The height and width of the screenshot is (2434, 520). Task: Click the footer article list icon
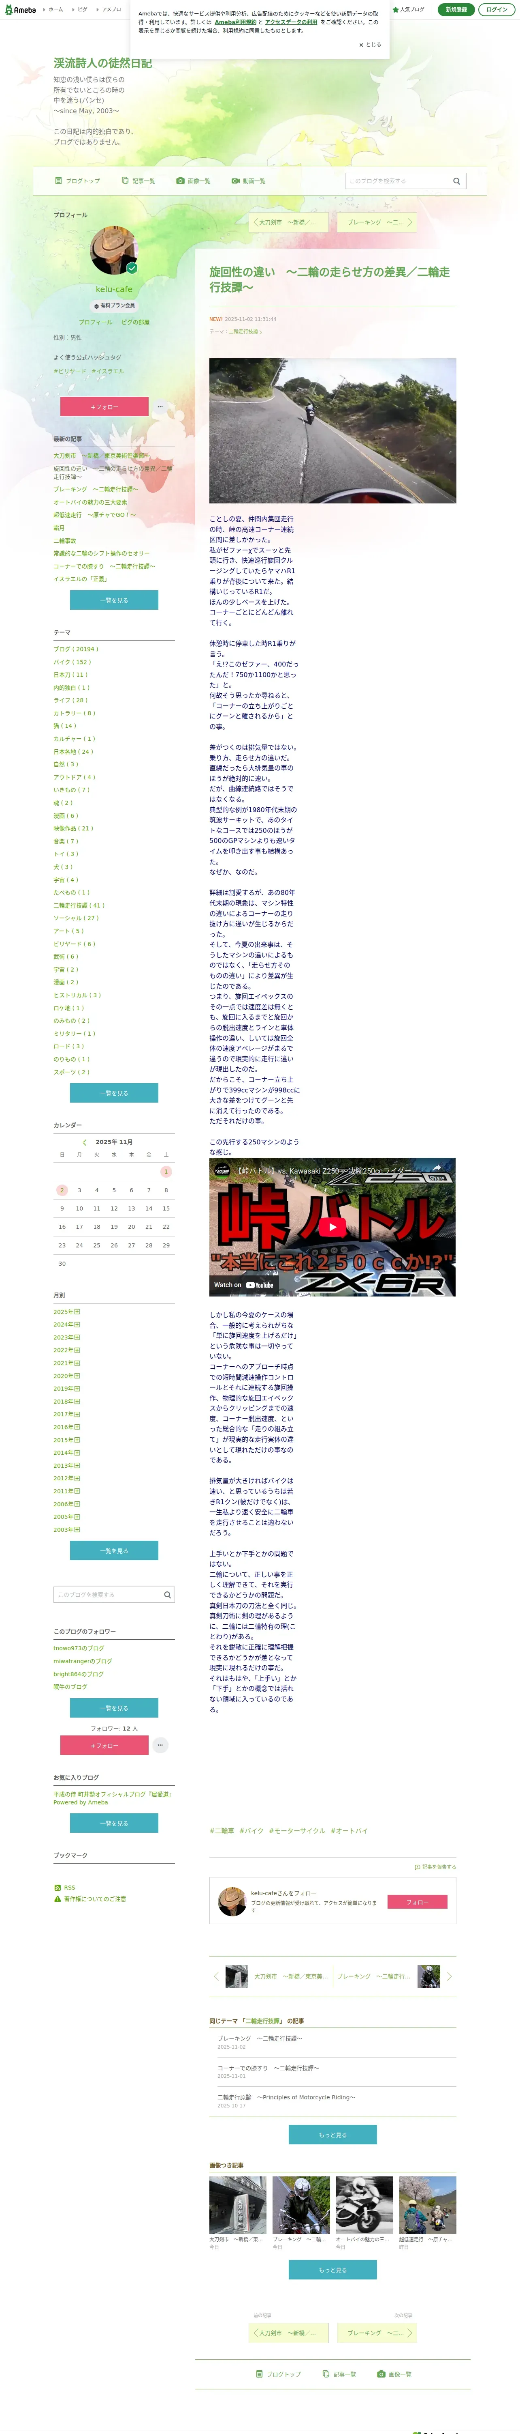(326, 2374)
